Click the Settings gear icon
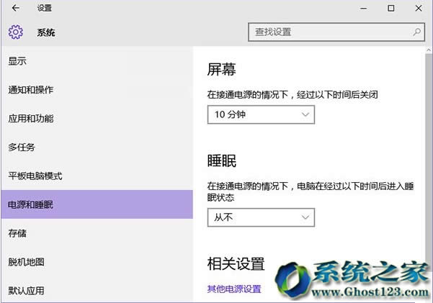 [x=16, y=32]
